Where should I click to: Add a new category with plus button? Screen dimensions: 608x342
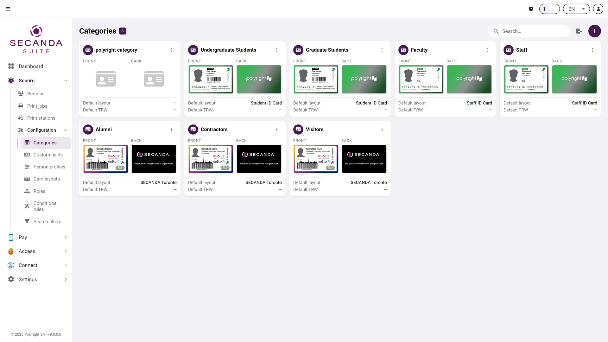click(x=595, y=31)
